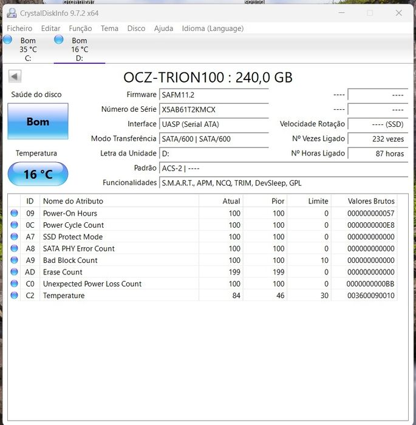Click the Atual column header
This screenshot has width=416, height=425.
[x=221, y=201]
